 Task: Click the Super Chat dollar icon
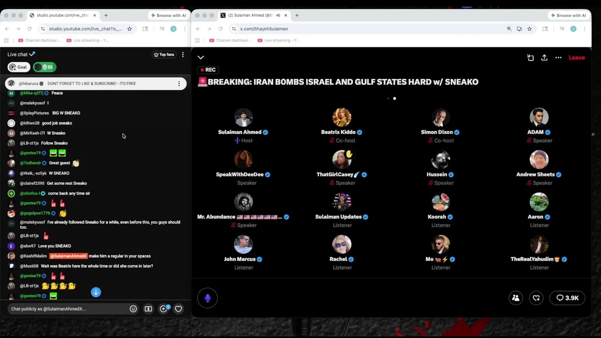[x=148, y=309]
